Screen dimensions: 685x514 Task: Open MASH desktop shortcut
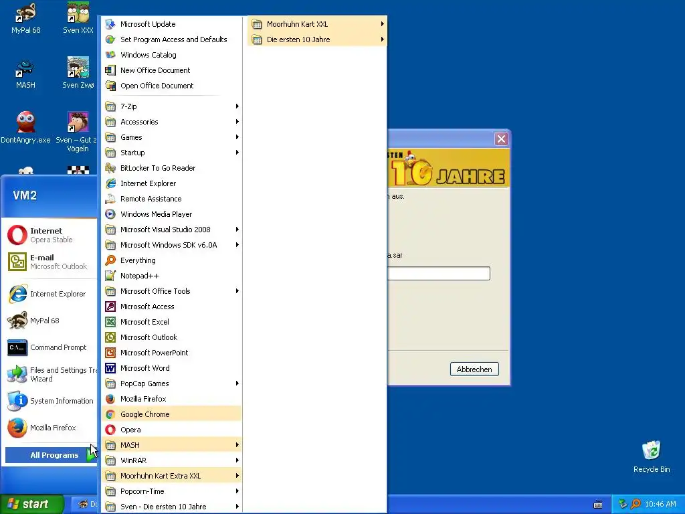[25, 74]
